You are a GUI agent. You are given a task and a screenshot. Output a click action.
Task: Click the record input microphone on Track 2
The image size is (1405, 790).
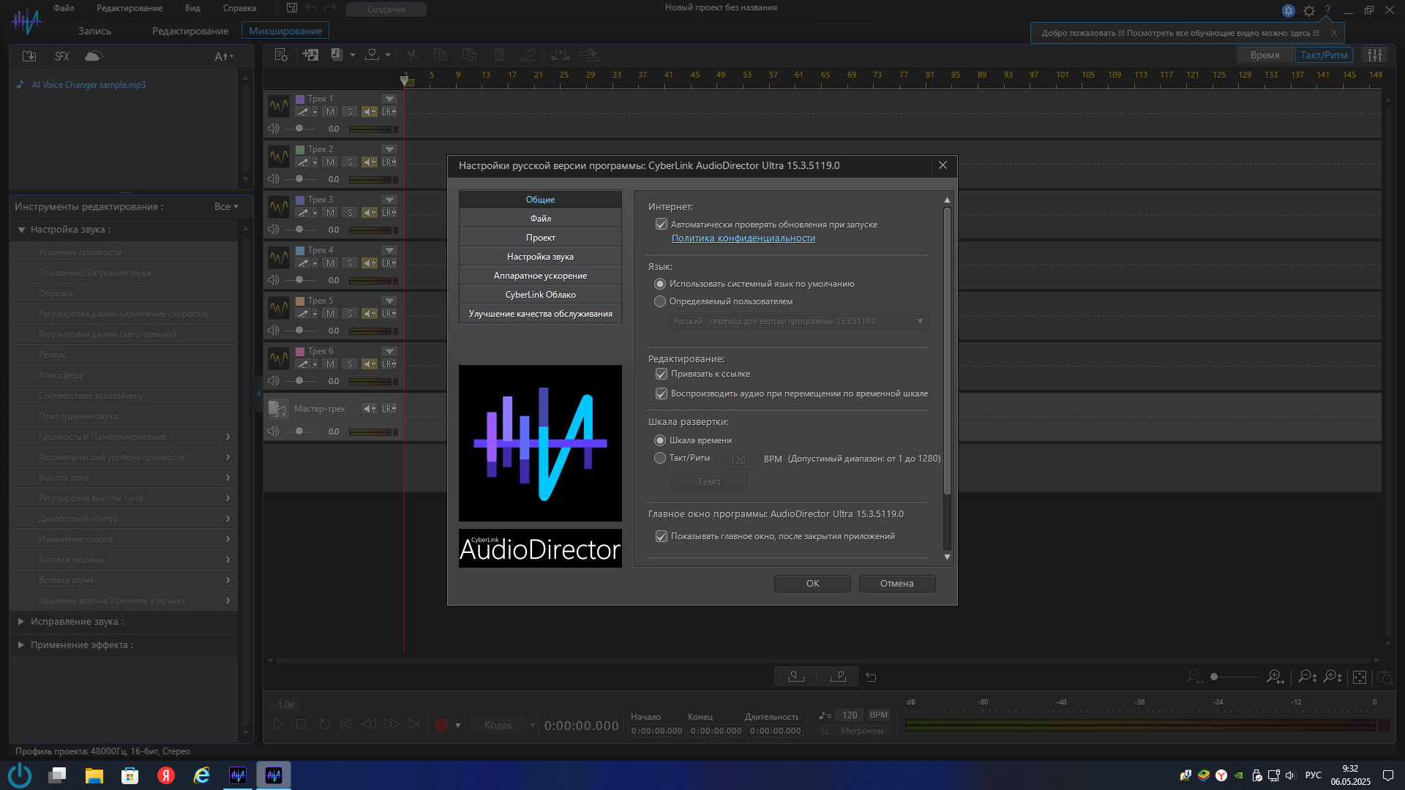tap(303, 162)
